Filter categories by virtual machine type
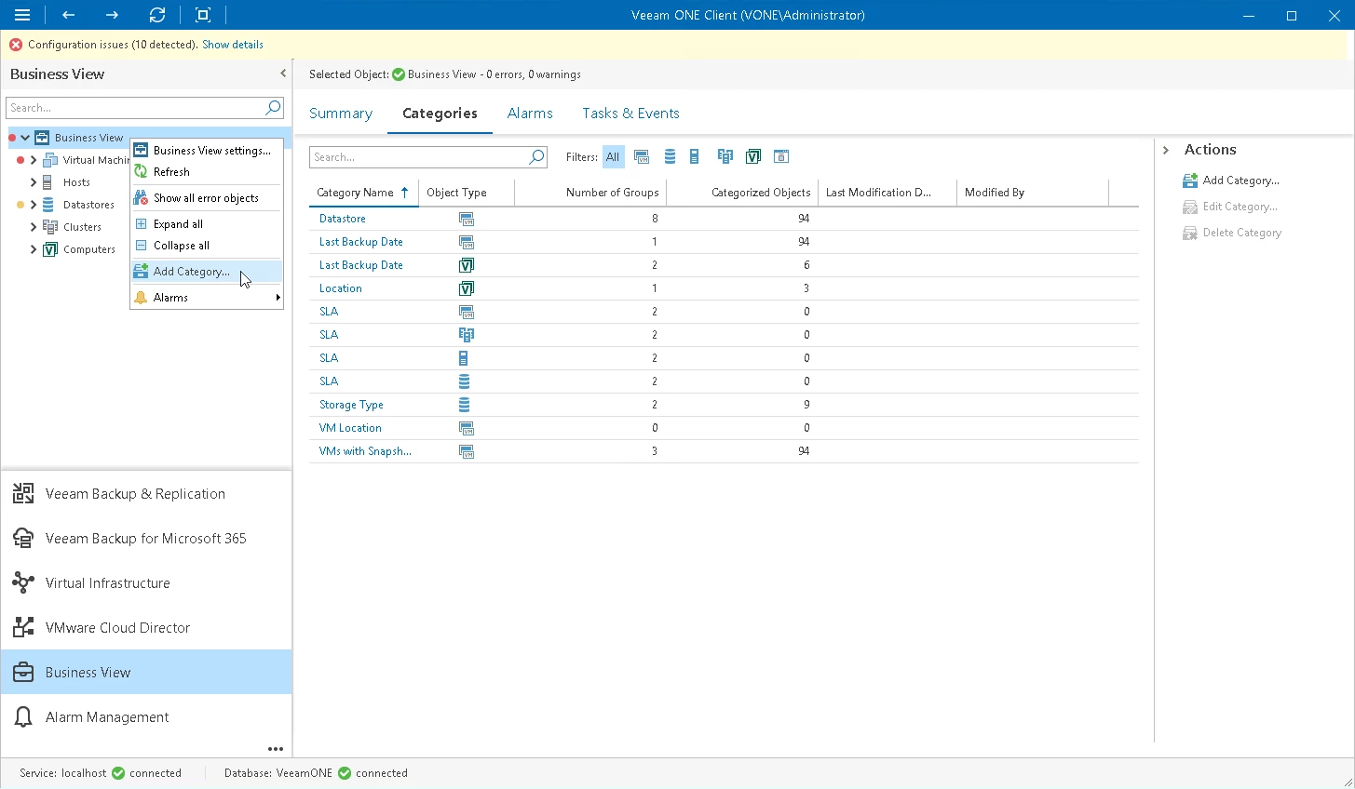Viewport: 1355px width, 789px height. tap(642, 157)
